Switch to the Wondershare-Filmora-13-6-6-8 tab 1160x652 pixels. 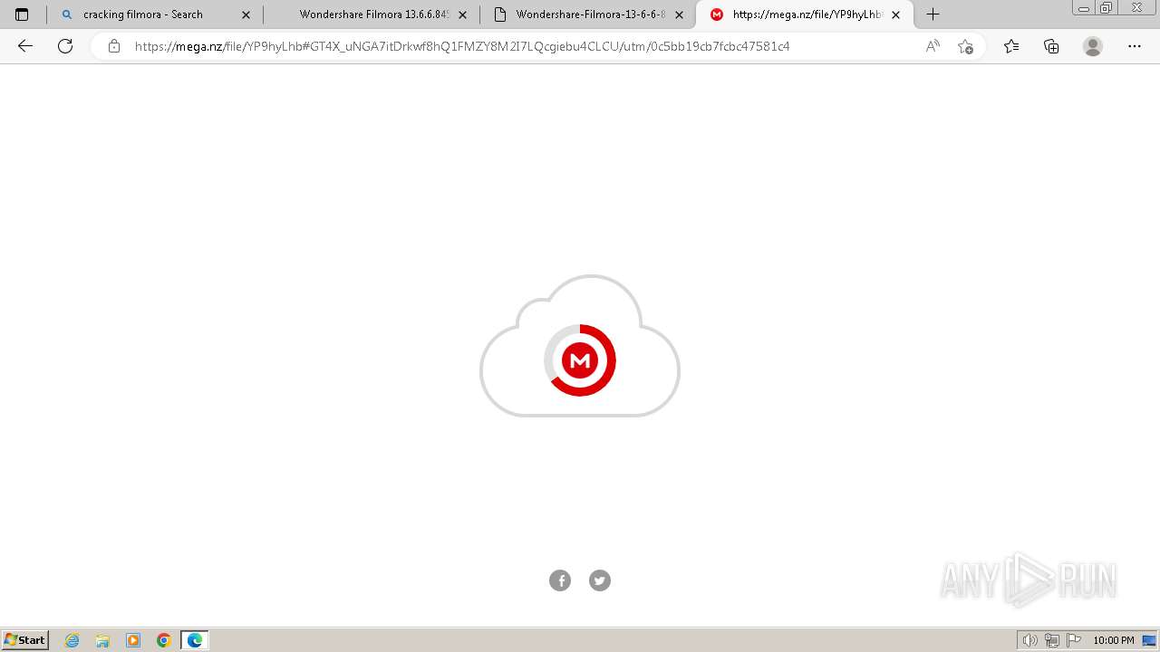587,14
